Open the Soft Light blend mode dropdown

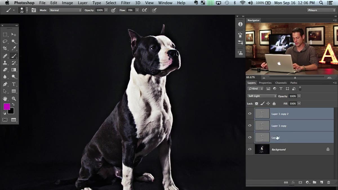point(262,96)
